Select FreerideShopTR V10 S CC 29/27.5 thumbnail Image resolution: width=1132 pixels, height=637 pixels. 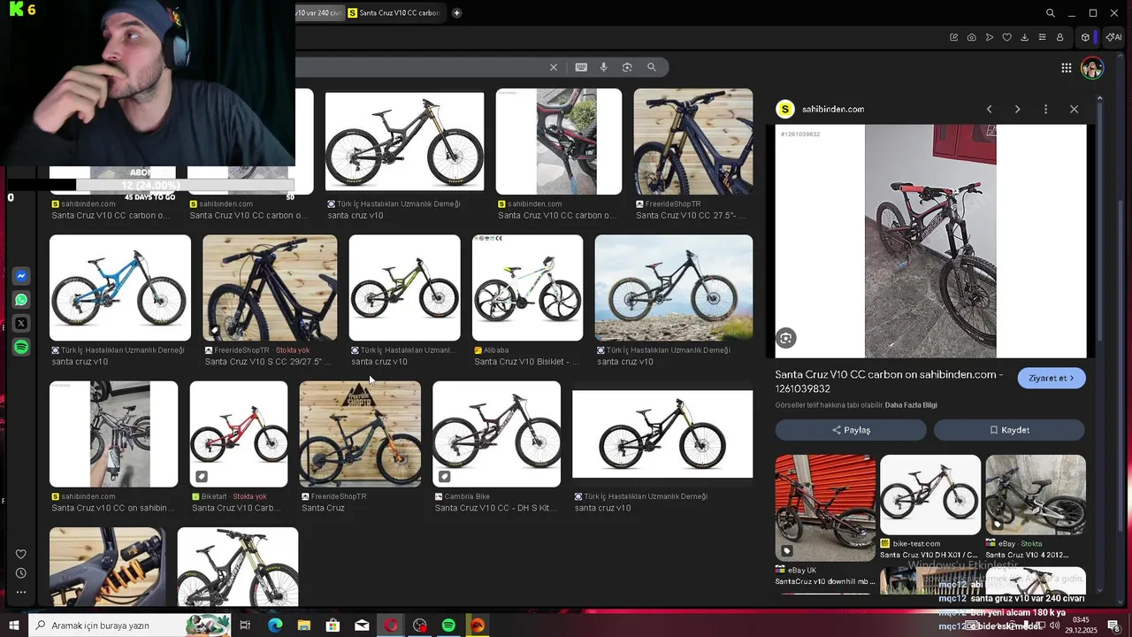270,288
